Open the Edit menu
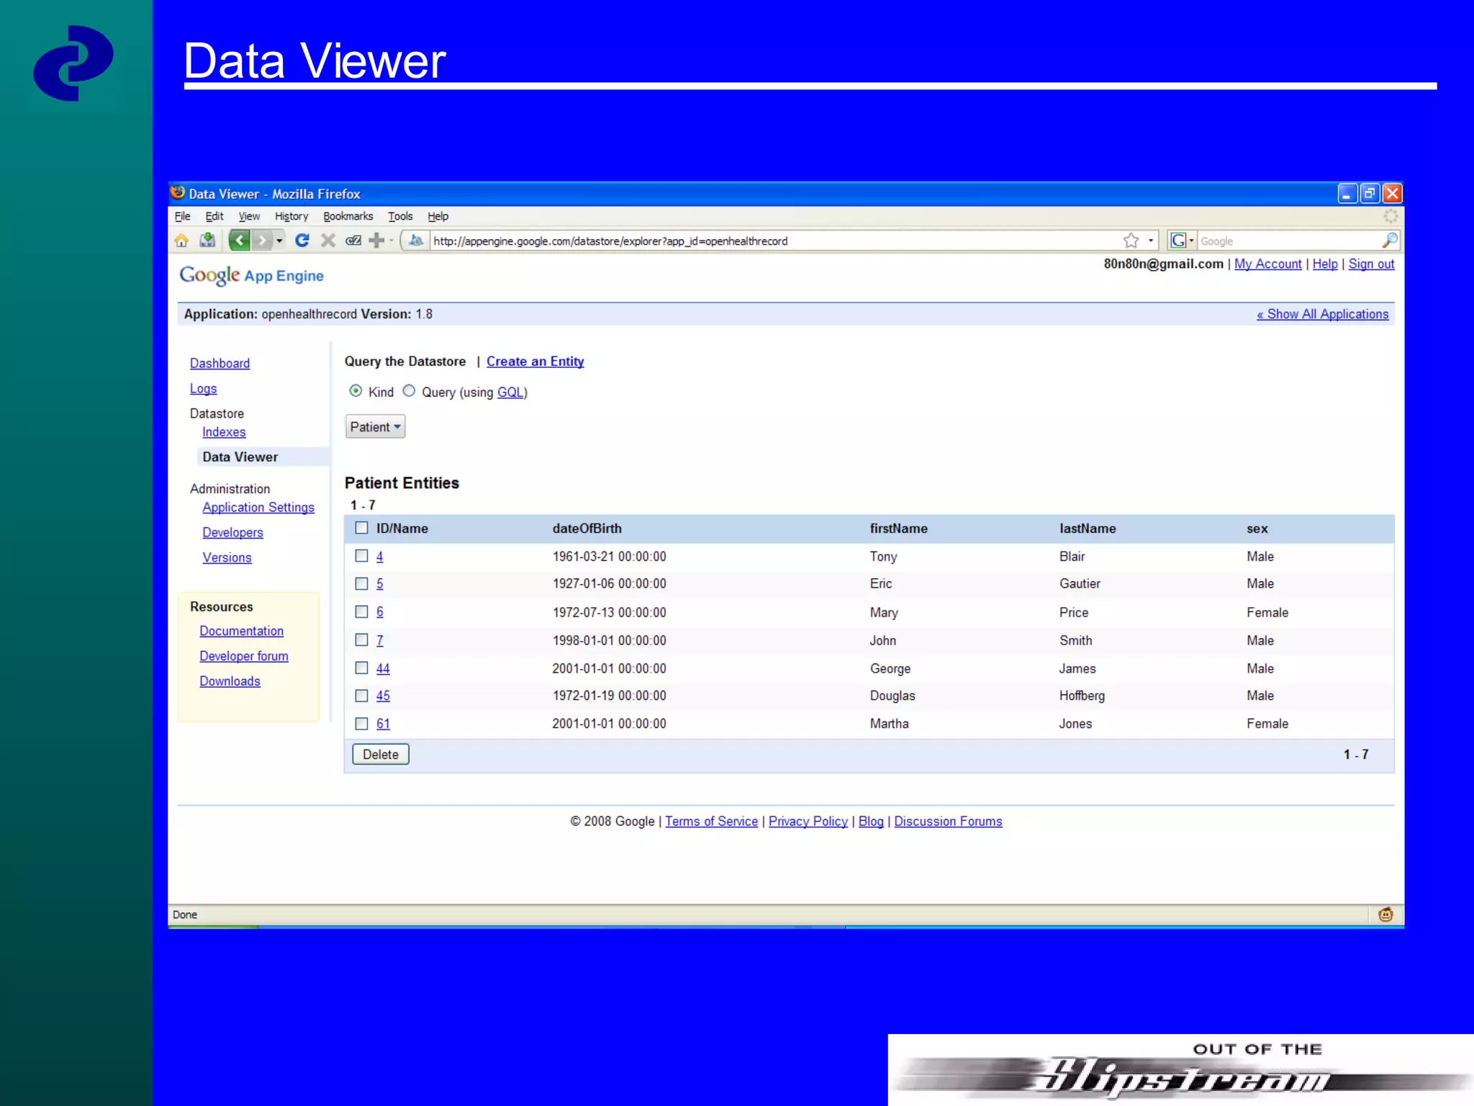This screenshot has height=1106, width=1474. 214,216
